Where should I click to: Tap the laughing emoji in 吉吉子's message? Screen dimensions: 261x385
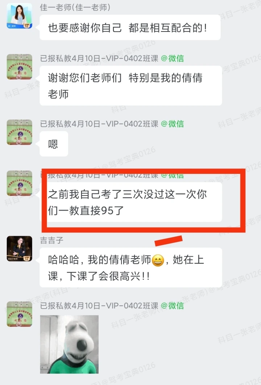coord(158,260)
